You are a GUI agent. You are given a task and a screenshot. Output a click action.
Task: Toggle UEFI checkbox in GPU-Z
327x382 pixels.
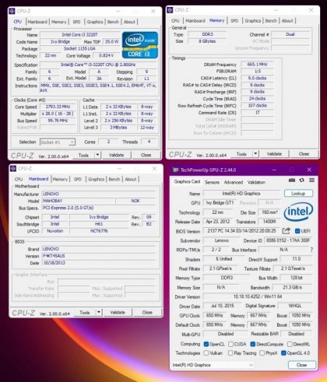(297, 231)
